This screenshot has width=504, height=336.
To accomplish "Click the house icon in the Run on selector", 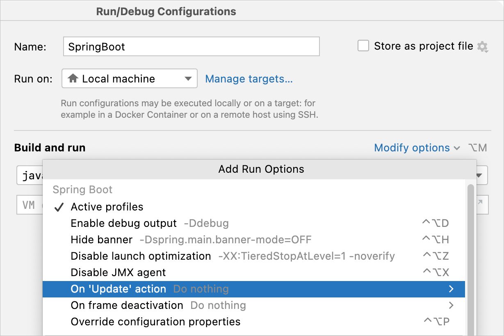I will [73, 78].
